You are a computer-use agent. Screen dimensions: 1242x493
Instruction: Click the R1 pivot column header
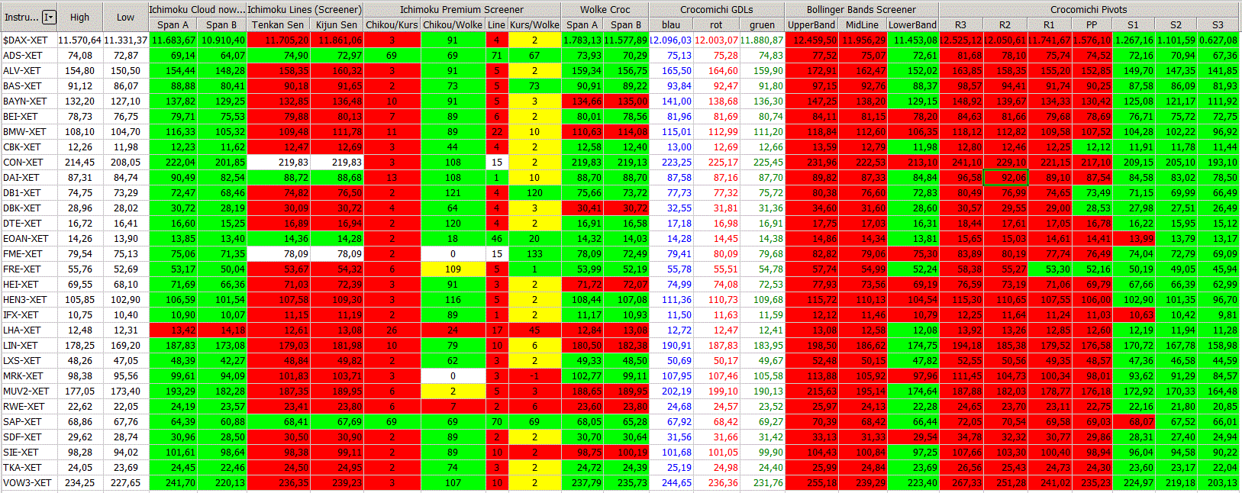[x=1049, y=24]
